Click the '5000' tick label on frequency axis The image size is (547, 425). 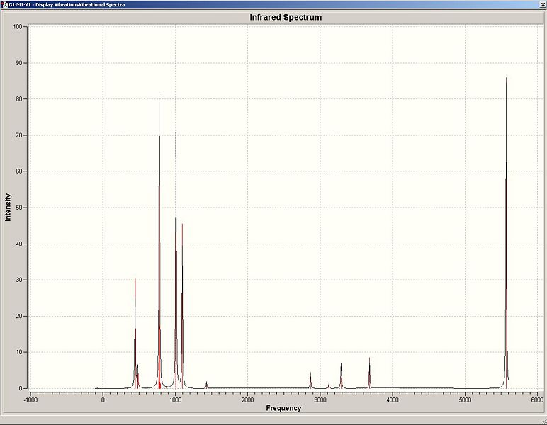click(x=465, y=399)
